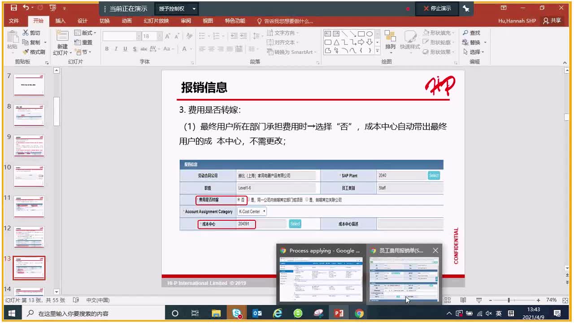Image resolution: width=574 pixels, height=323 pixels.
Task: Select the oval shape in the shapes gallery
Action: (x=369, y=33)
